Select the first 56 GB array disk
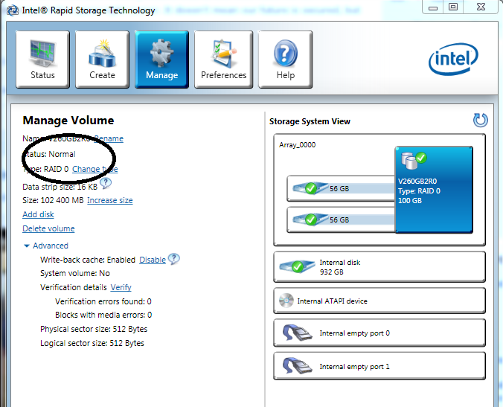This screenshot has width=503, height=407. click(x=341, y=188)
